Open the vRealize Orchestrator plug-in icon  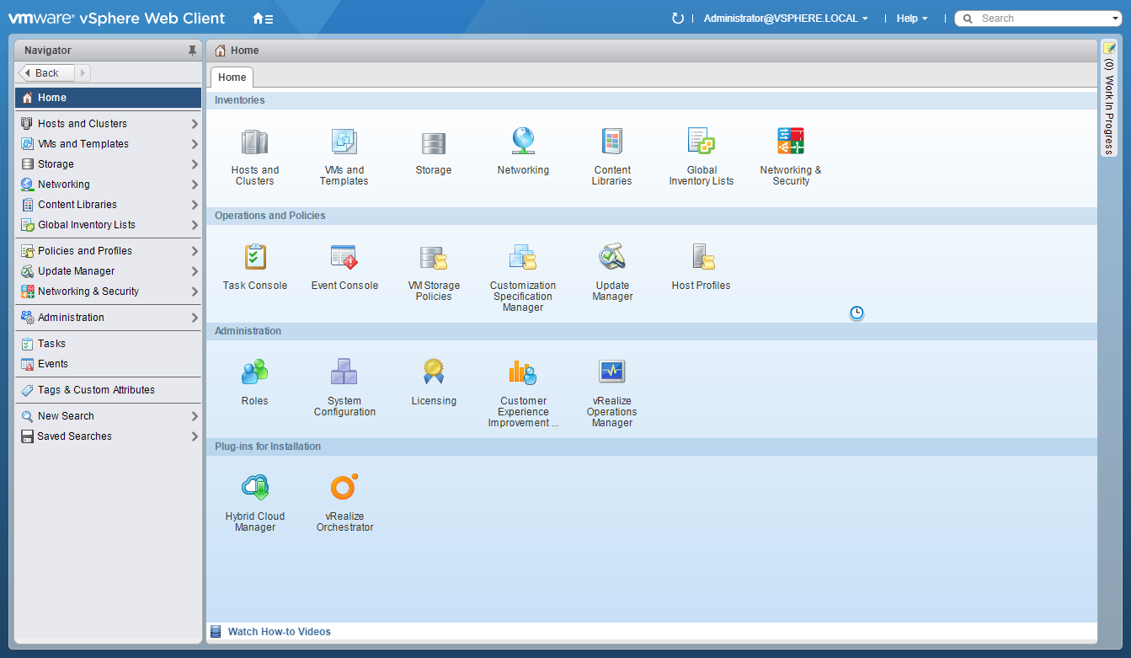click(x=344, y=489)
